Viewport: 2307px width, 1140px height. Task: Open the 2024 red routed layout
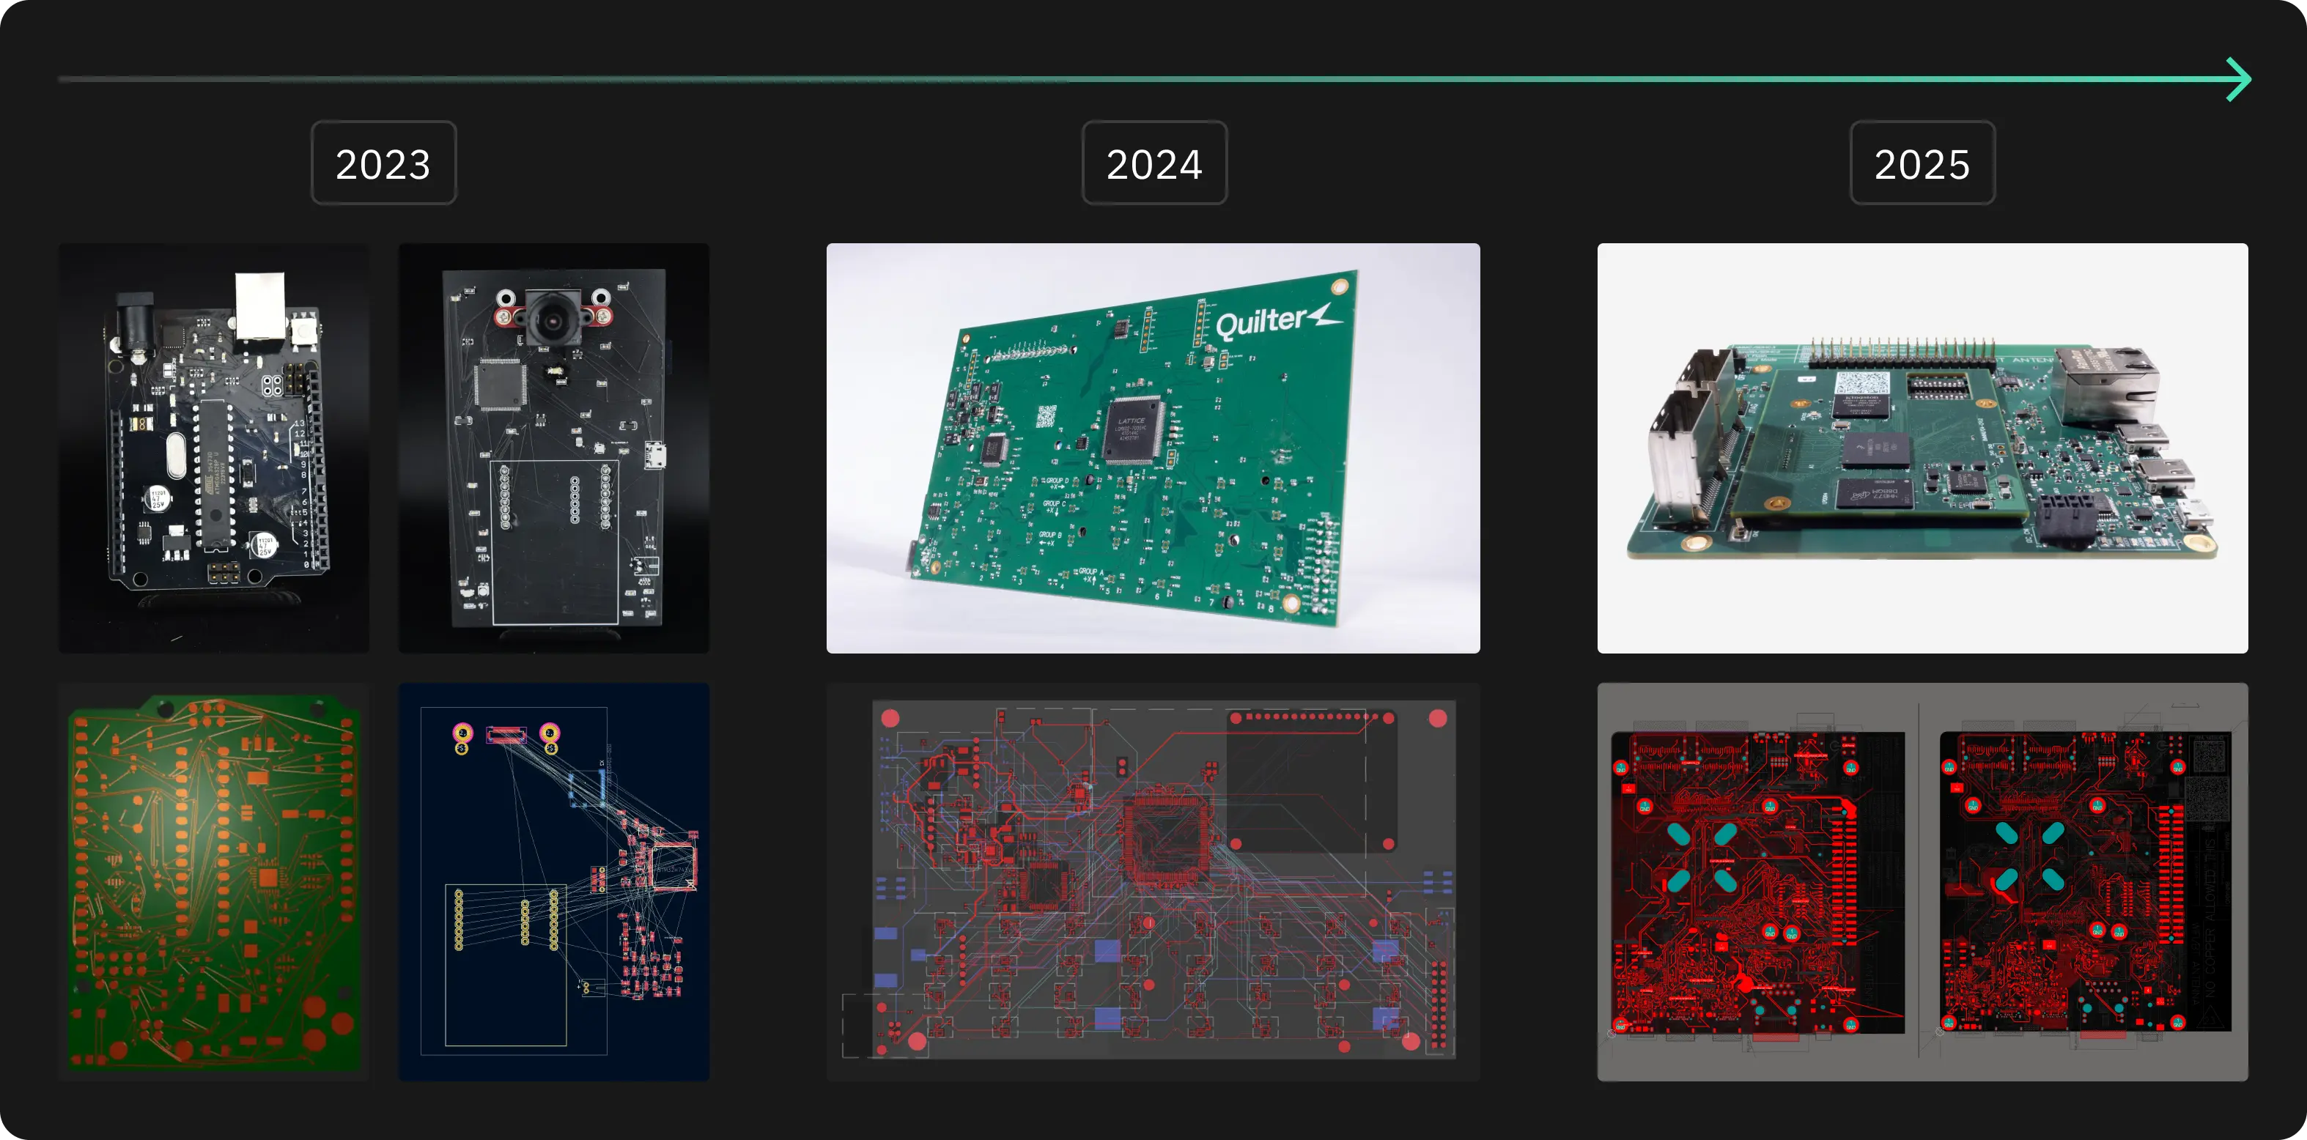(x=1153, y=882)
